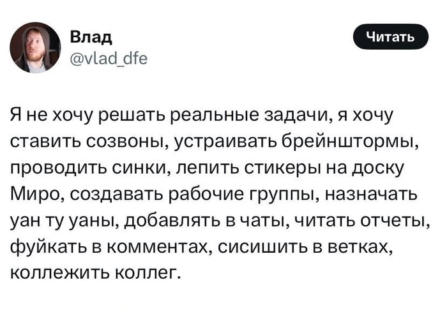
Task: Open the Влад display name link
Action: click(x=91, y=37)
